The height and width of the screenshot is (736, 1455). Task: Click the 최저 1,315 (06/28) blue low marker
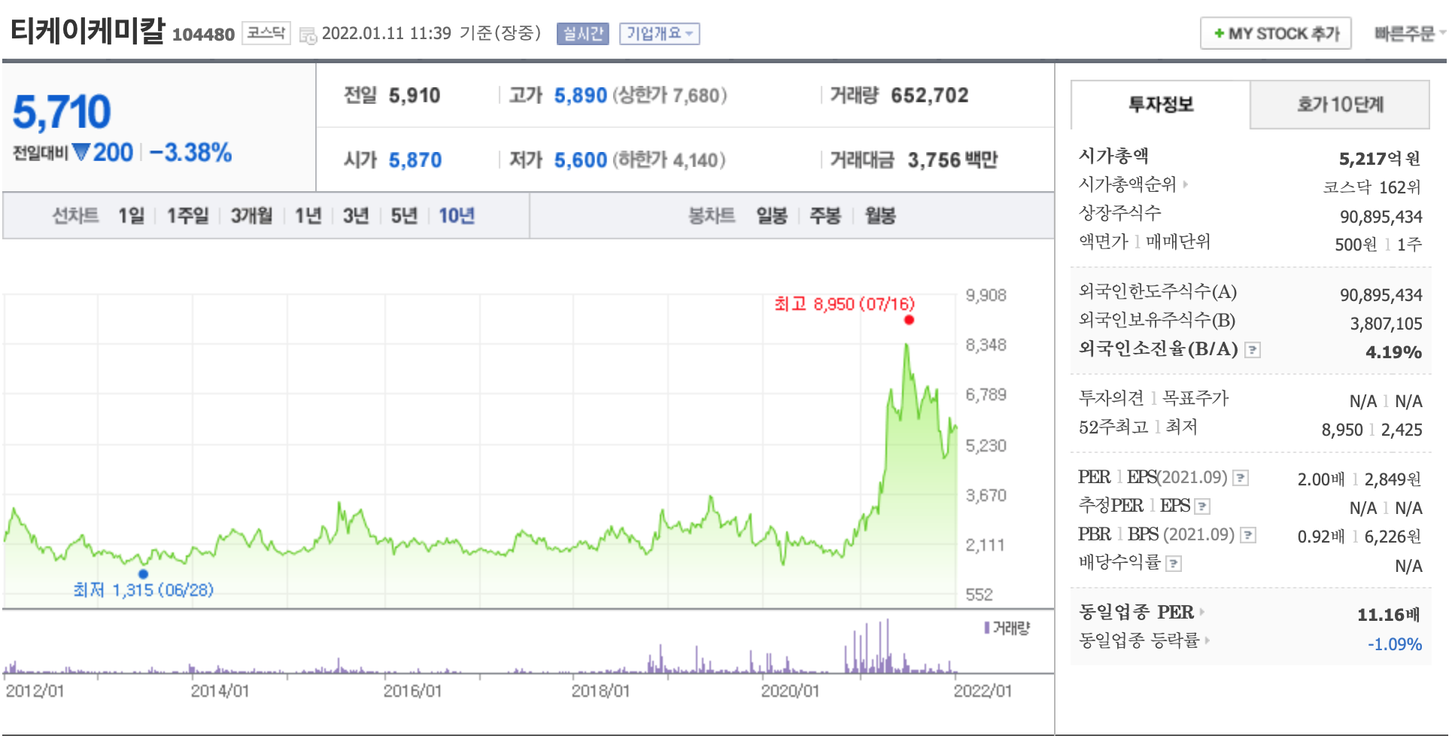144,573
